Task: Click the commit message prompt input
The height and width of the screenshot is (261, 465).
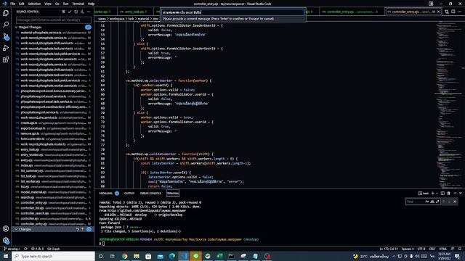Action: click(232, 12)
